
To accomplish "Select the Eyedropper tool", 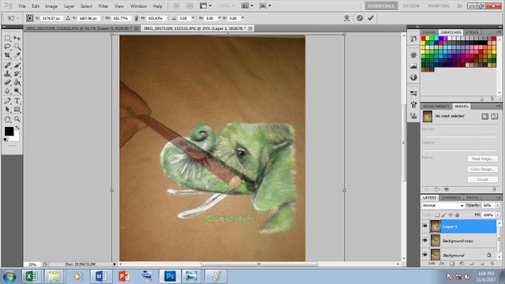I will (x=17, y=55).
